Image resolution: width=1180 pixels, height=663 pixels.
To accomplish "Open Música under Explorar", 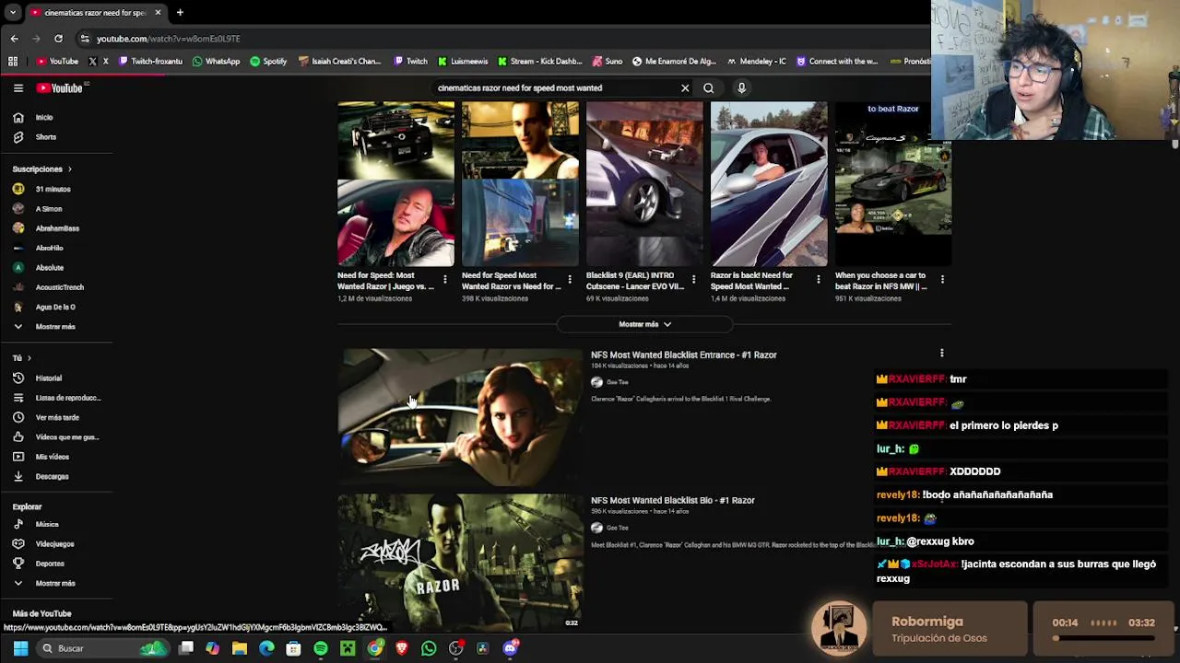I will (x=46, y=525).
